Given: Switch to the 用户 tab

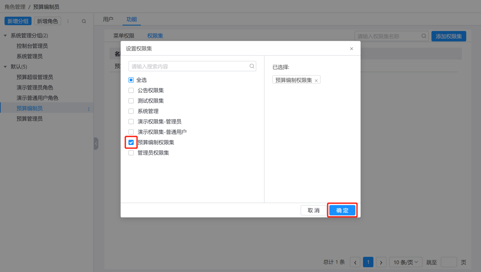Looking at the screenshot, I should pyautogui.click(x=108, y=19).
